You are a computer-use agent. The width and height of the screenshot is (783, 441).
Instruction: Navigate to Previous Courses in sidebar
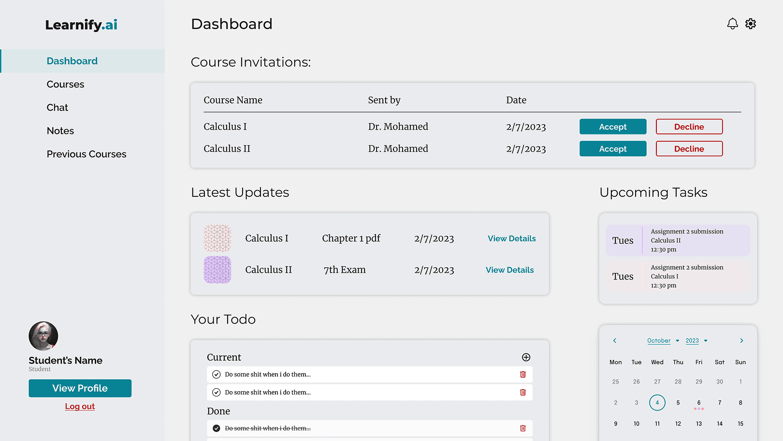point(87,154)
